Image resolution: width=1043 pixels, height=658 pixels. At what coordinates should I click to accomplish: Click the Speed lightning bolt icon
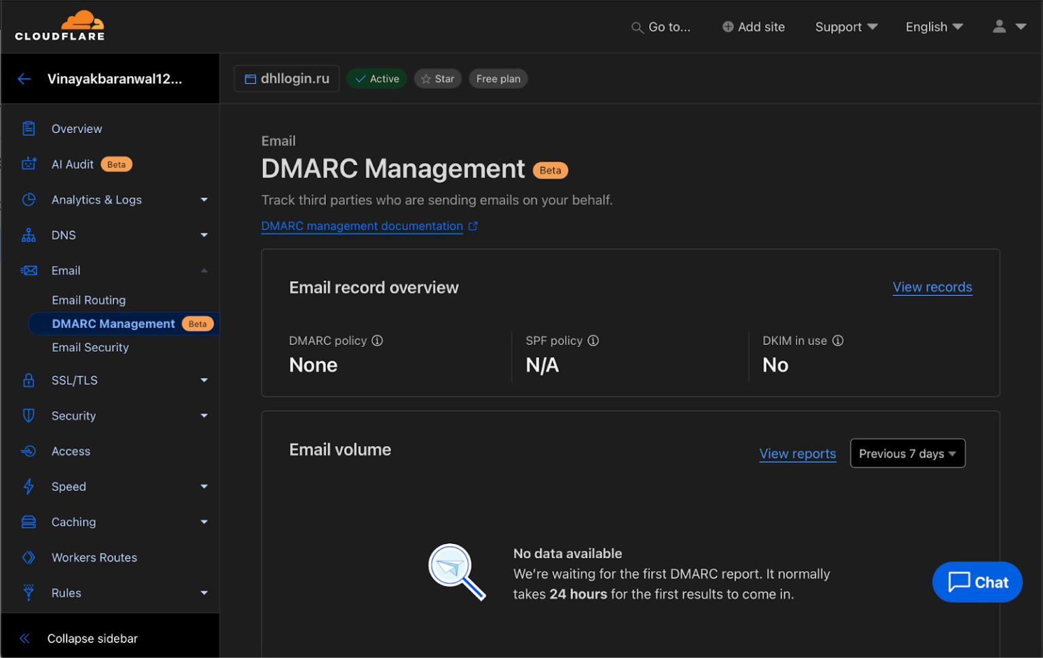click(x=29, y=486)
